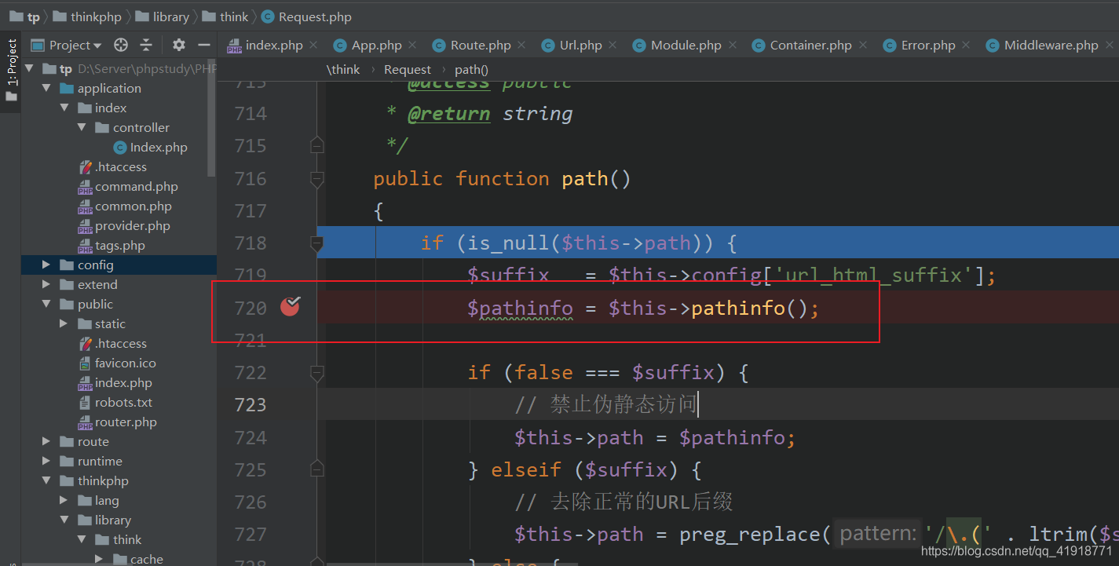Open Project panel settings gear
This screenshot has height=566, width=1119.
point(179,45)
